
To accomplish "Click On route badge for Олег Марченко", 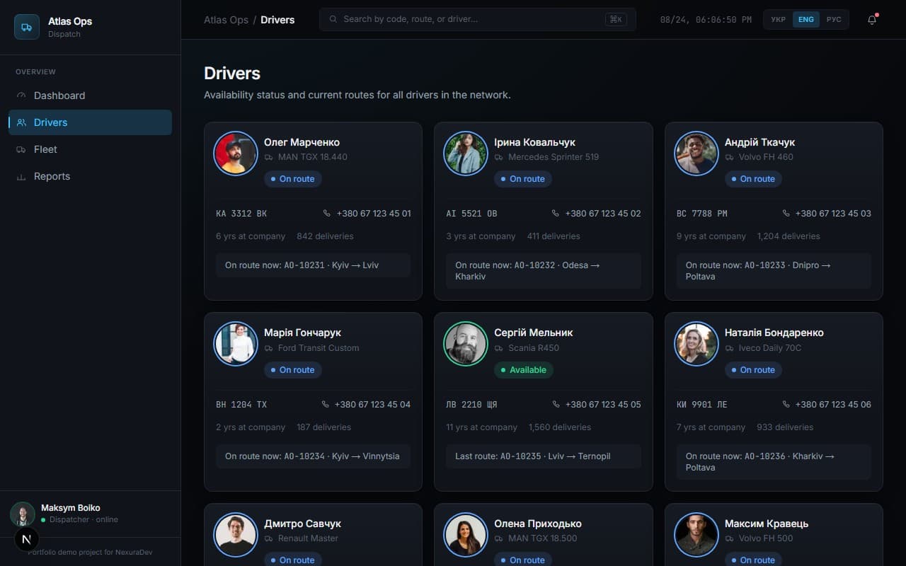I will tap(293, 179).
